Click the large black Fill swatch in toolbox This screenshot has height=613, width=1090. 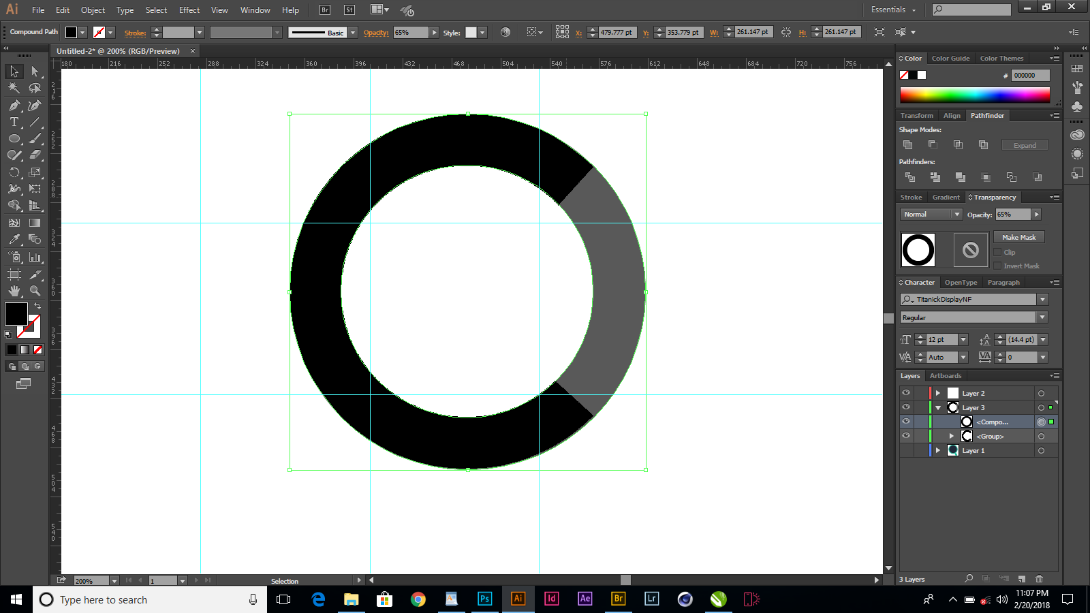coord(16,314)
